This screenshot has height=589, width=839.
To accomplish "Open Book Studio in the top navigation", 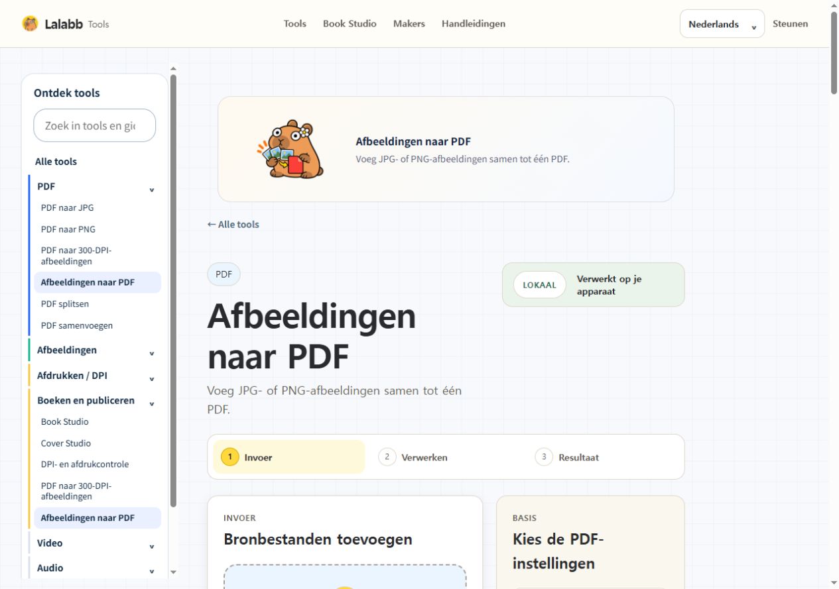I will coord(350,24).
